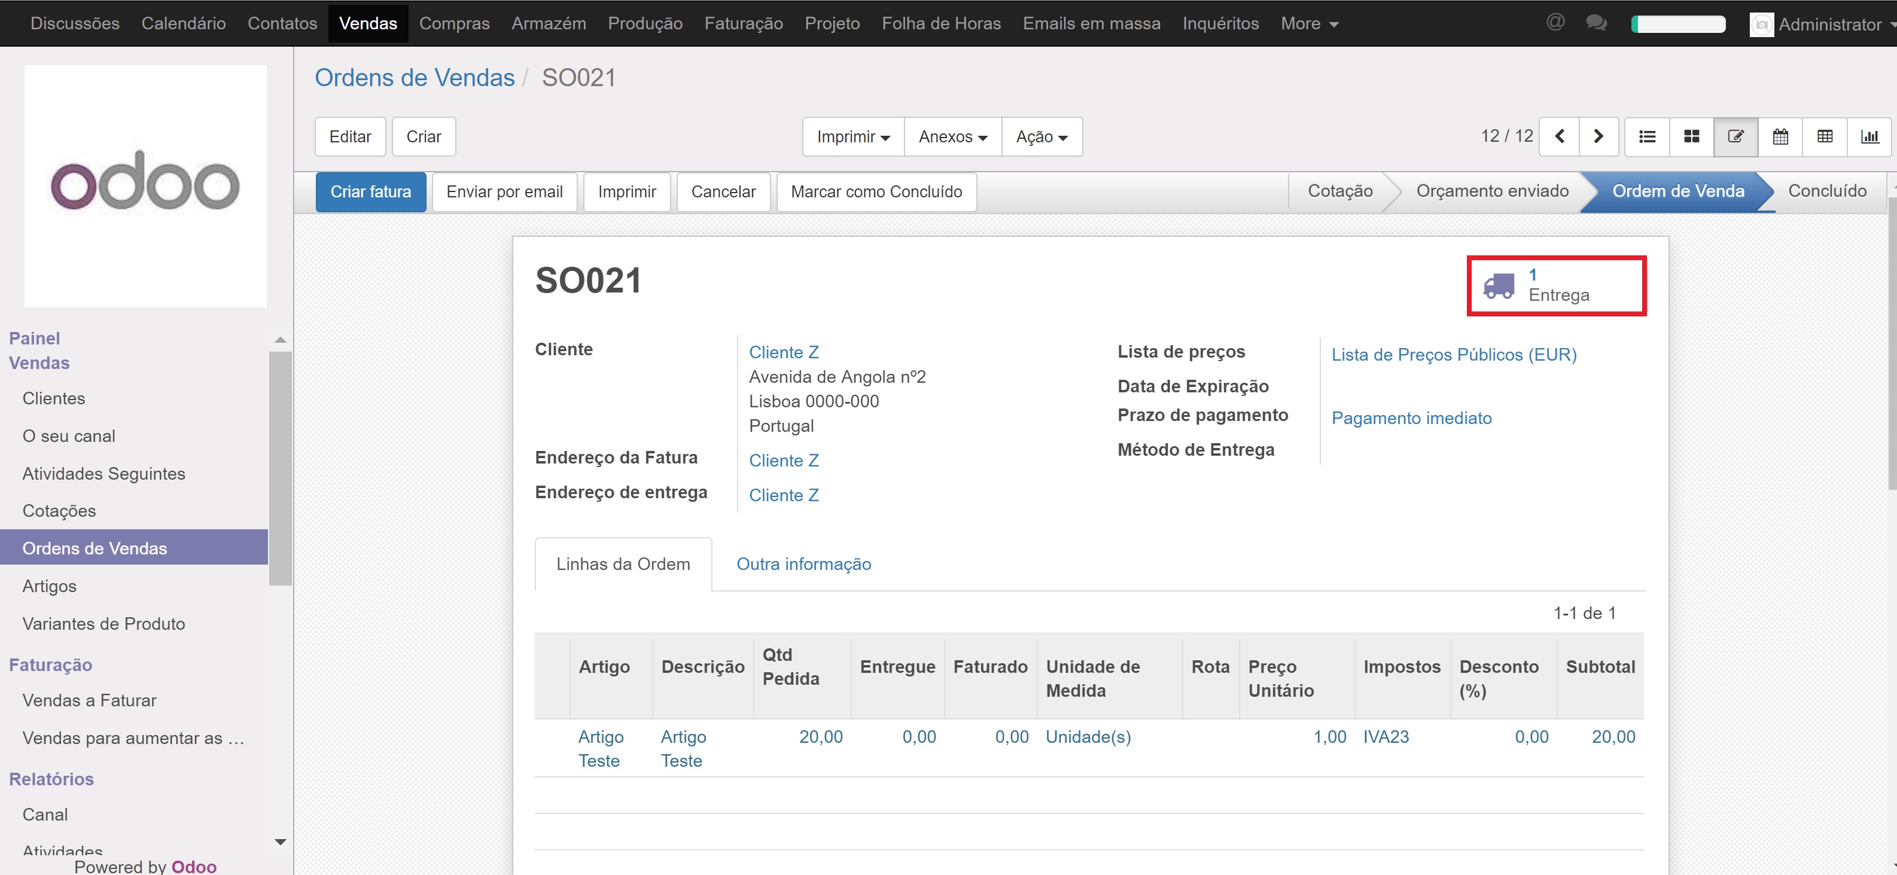This screenshot has height=875, width=1897.
Task: Open pivot table view icon
Action: [1824, 136]
